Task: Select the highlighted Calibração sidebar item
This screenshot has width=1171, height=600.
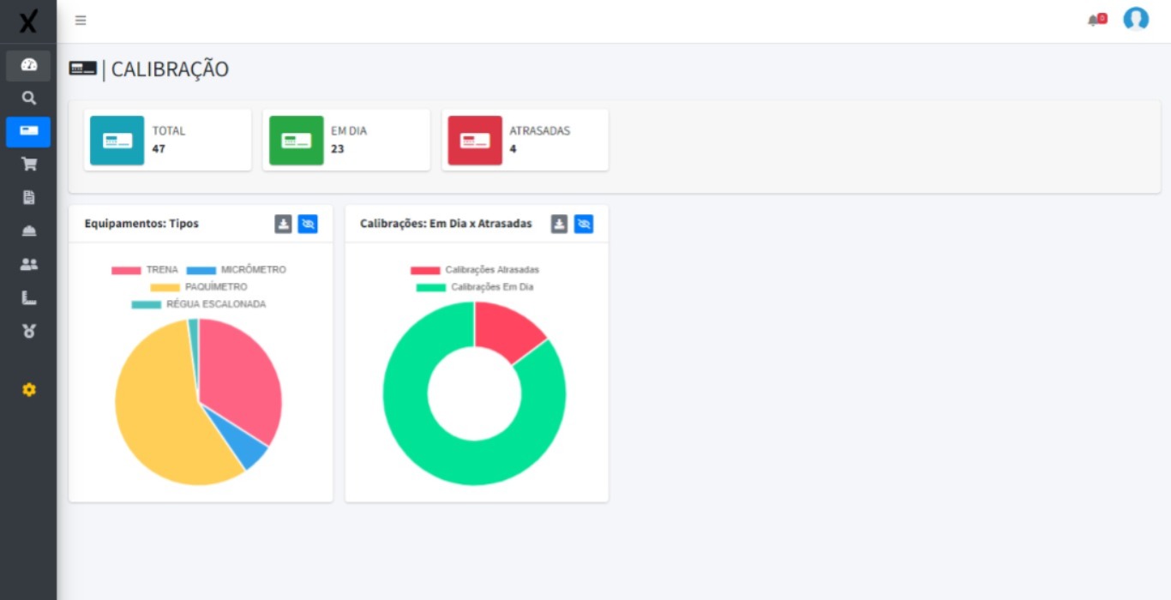Action: (28, 131)
